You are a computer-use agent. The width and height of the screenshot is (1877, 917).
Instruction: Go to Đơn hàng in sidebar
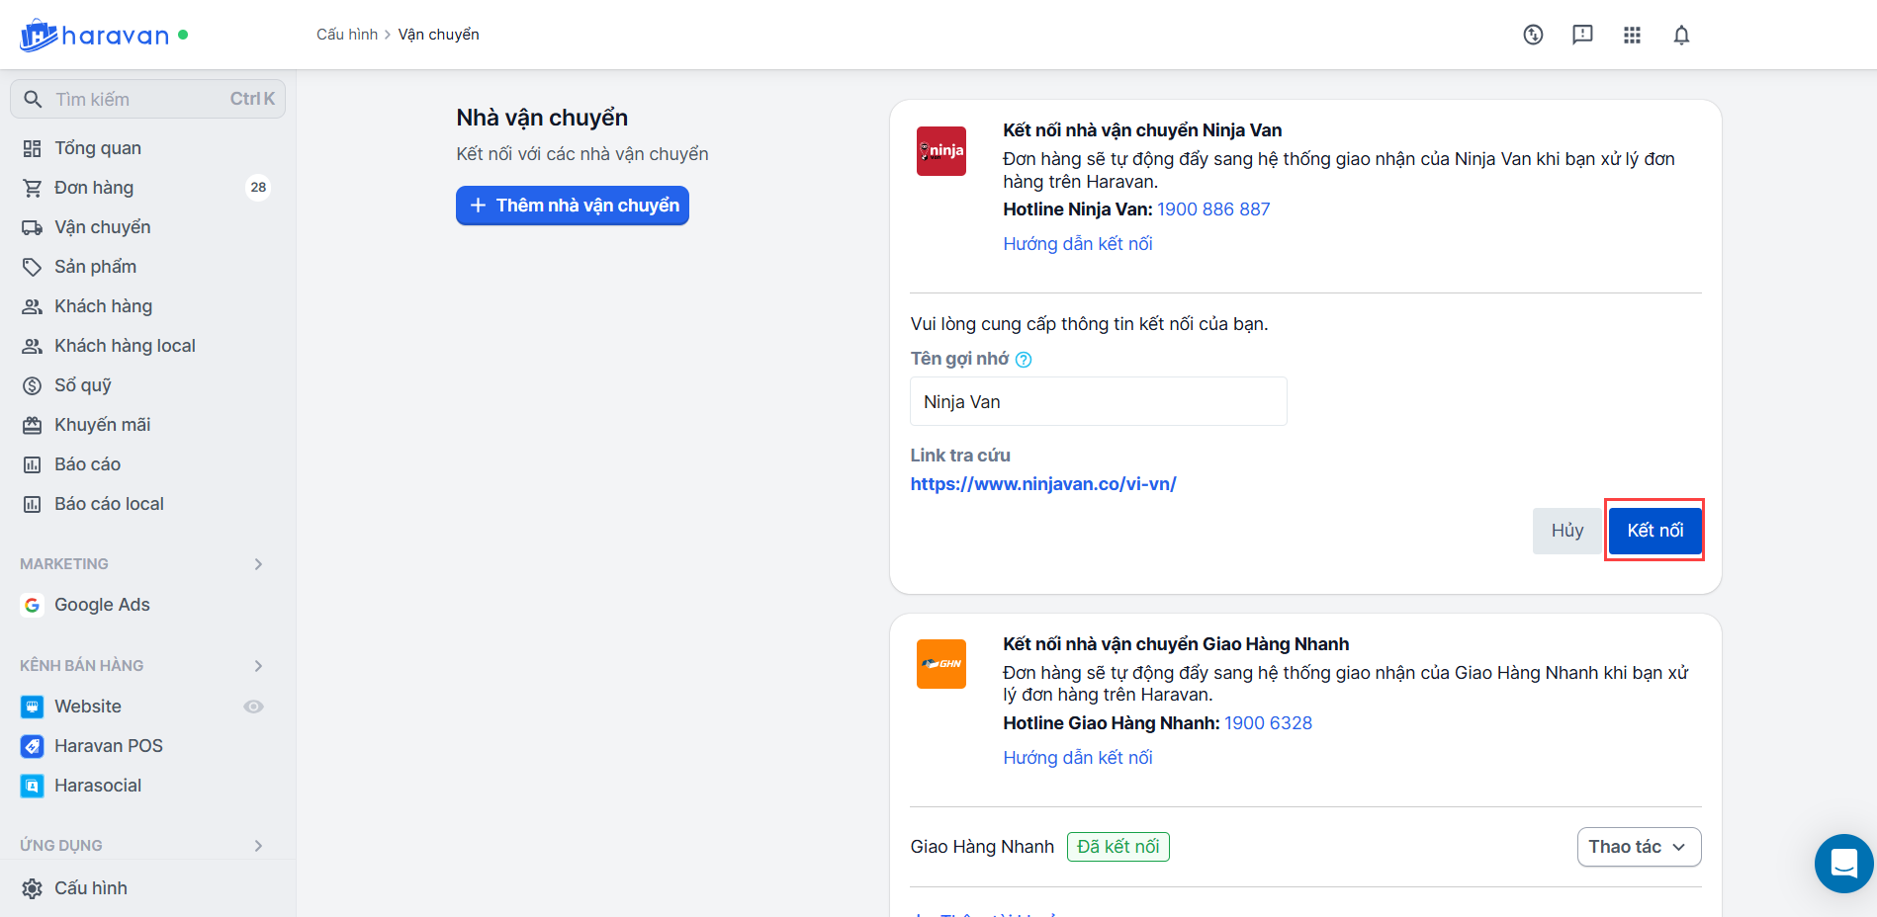94,188
